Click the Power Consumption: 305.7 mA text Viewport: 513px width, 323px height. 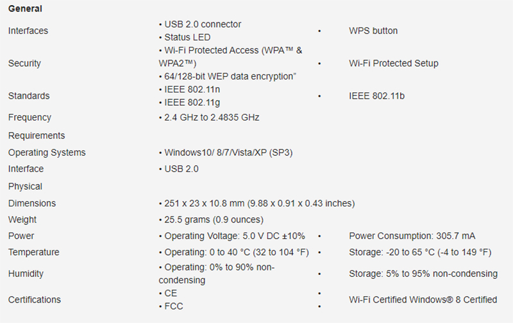412,236
